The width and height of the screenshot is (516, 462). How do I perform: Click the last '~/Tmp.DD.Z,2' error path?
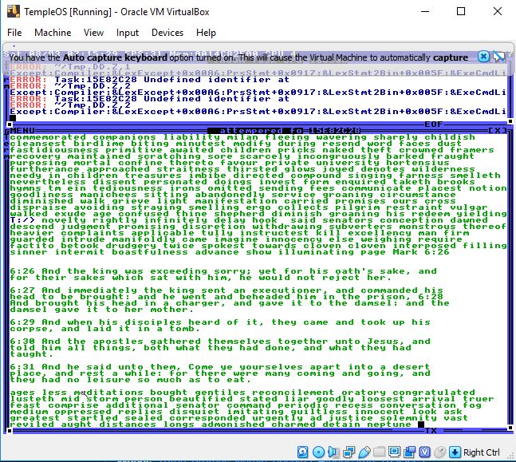[x=93, y=105]
